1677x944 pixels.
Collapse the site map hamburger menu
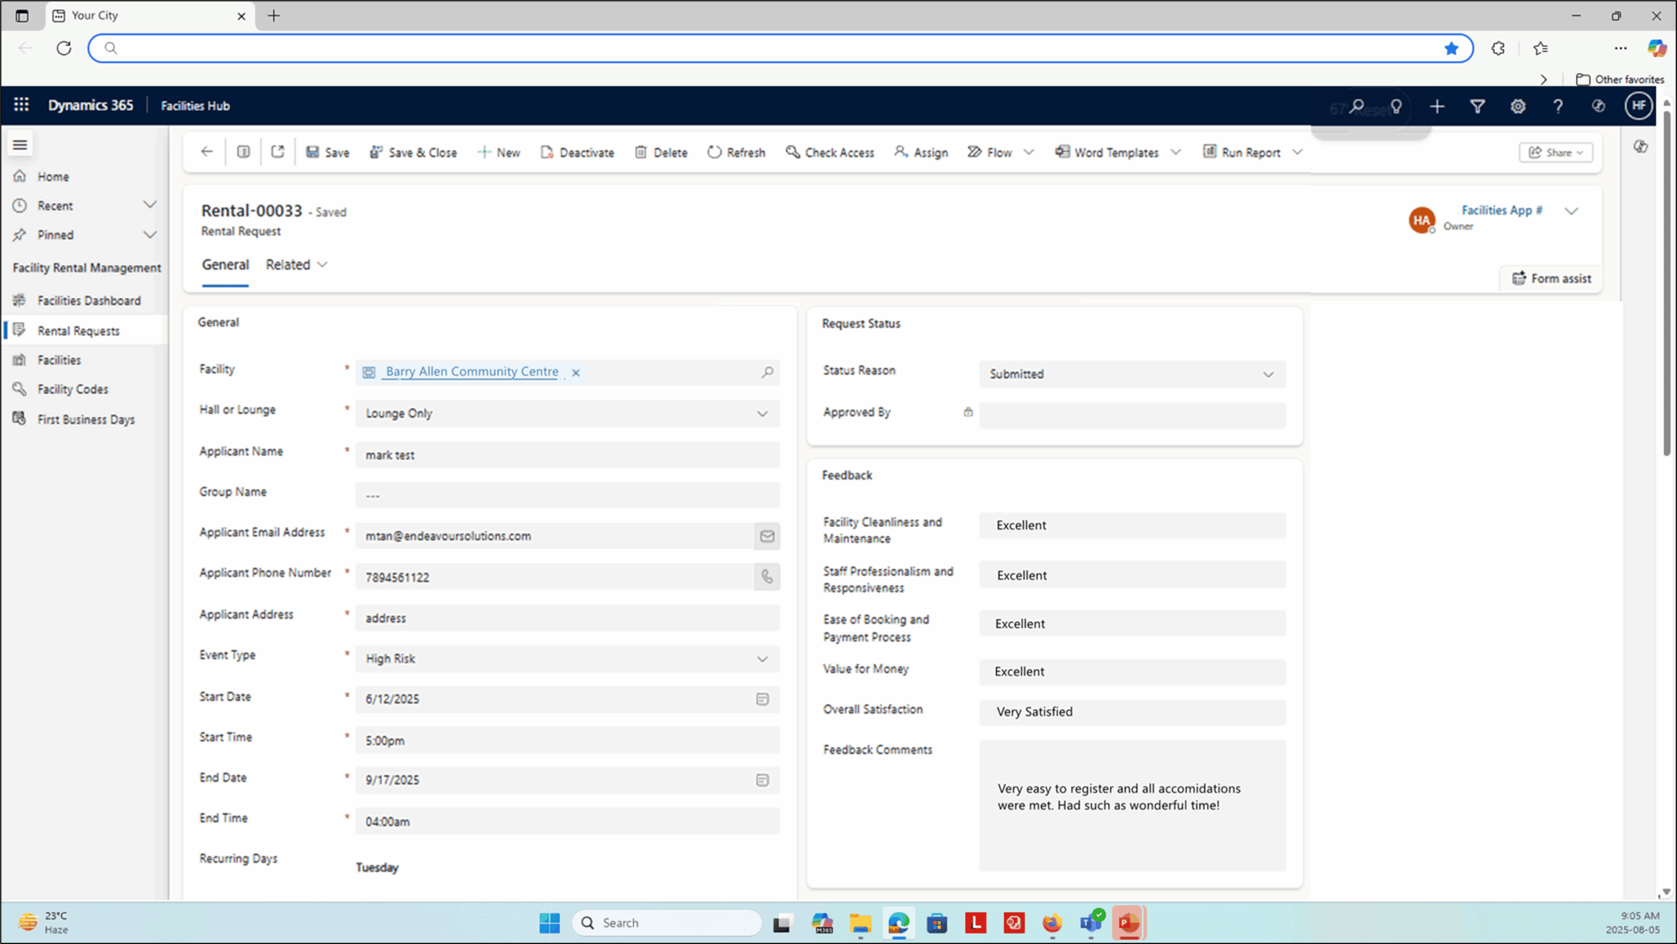pyautogui.click(x=20, y=145)
